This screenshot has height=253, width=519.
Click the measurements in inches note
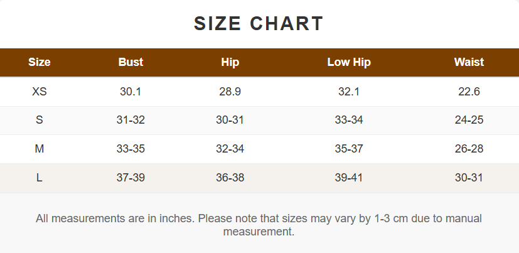(x=259, y=225)
